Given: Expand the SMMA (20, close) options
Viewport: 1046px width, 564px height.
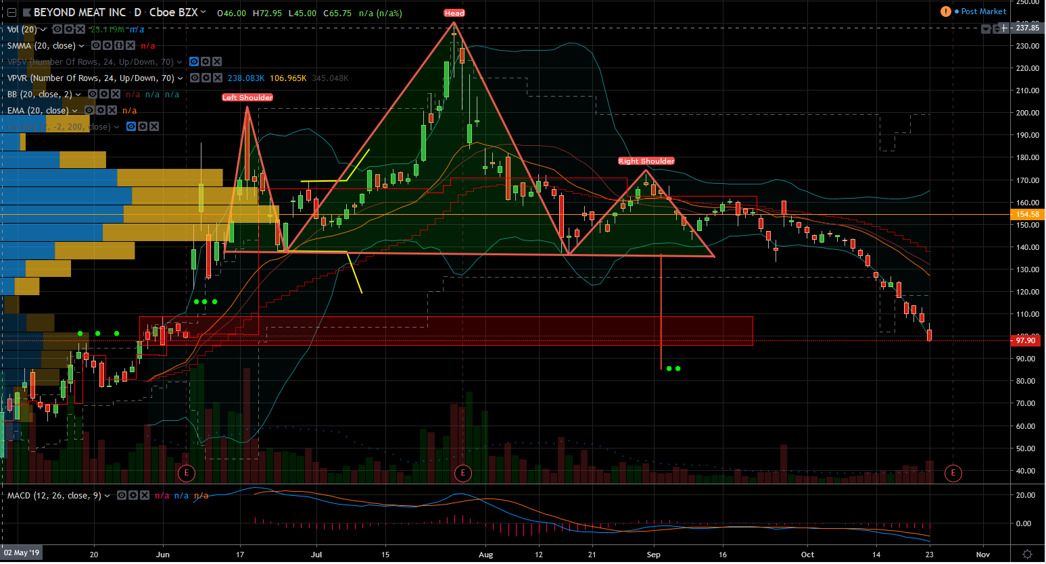Looking at the screenshot, I should [x=82, y=46].
